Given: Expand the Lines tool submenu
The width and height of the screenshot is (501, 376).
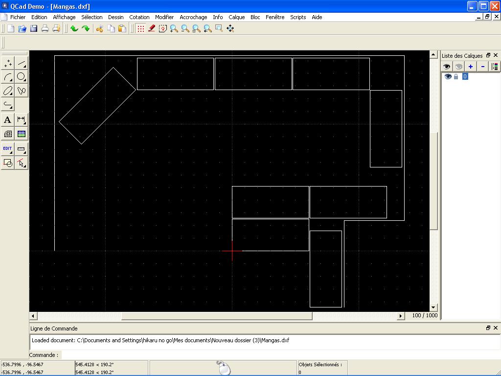Looking at the screenshot, I should click(x=22, y=63).
